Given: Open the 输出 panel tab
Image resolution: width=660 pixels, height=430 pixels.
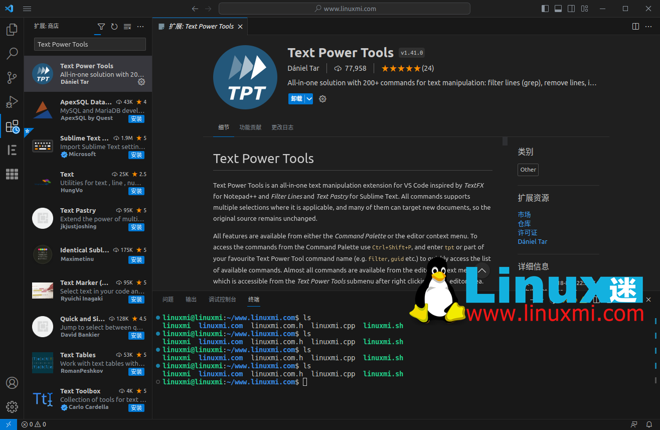Looking at the screenshot, I should (191, 300).
